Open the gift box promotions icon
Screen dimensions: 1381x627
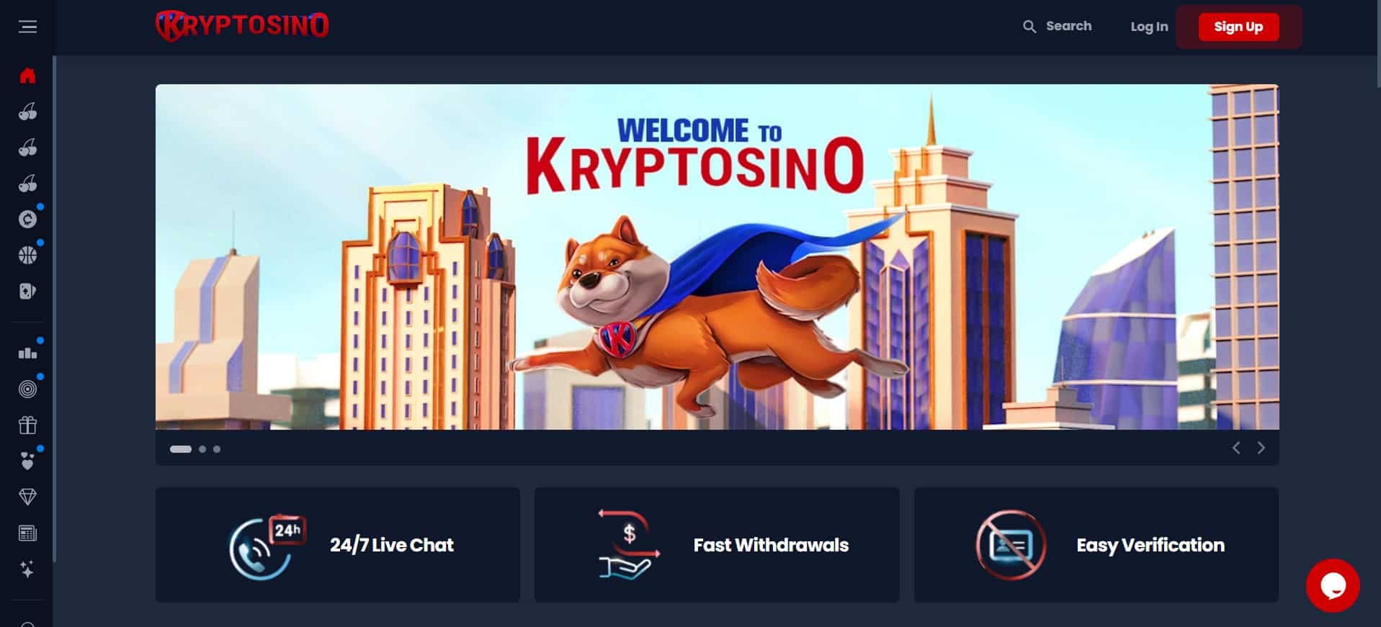point(27,425)
